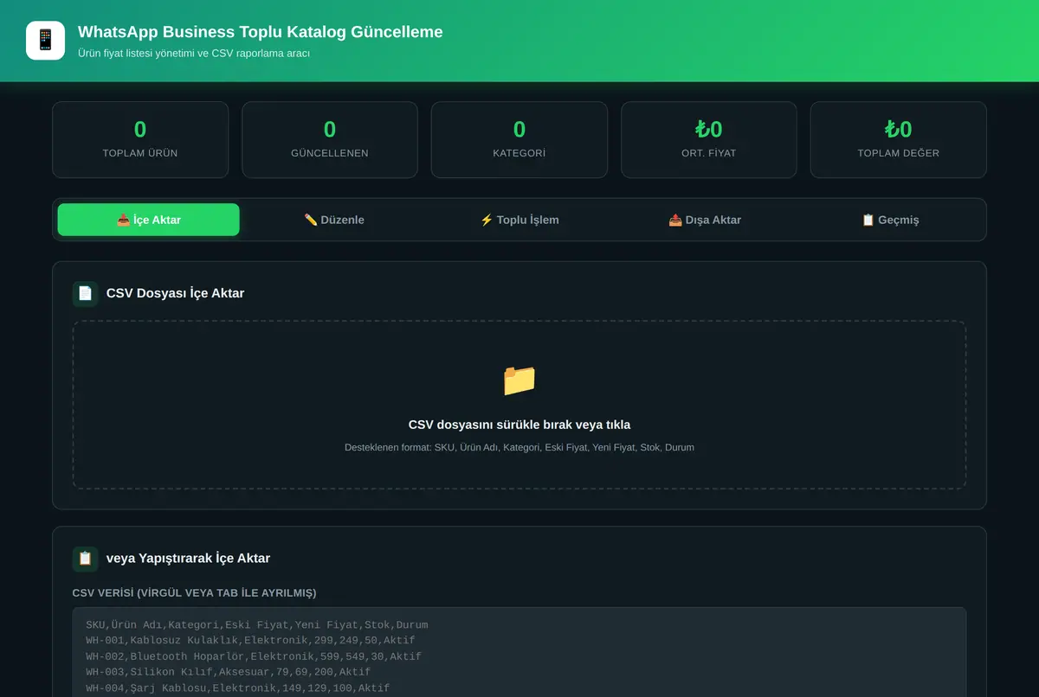1039x697 pixels.
Task: Click the subtitle 'Ürün fiyat listesi yönetimi'
Action: [x=194, y=54]
